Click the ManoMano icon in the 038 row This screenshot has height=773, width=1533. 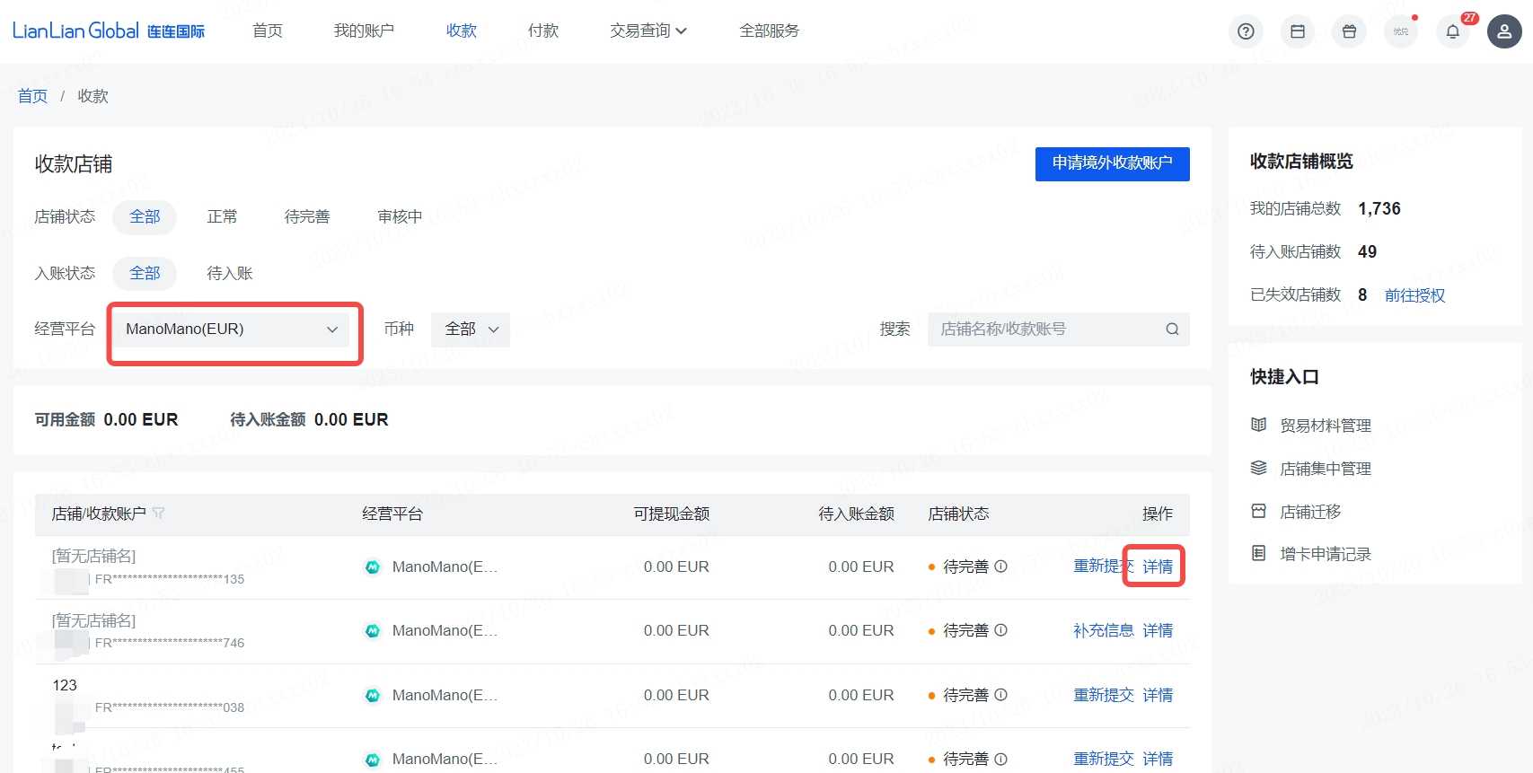[373, 696]
